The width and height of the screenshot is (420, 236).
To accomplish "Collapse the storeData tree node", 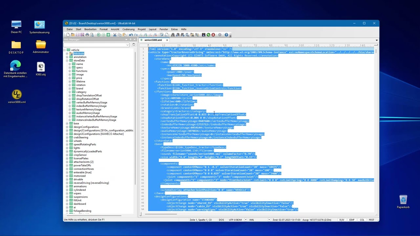I will [67, 61].
